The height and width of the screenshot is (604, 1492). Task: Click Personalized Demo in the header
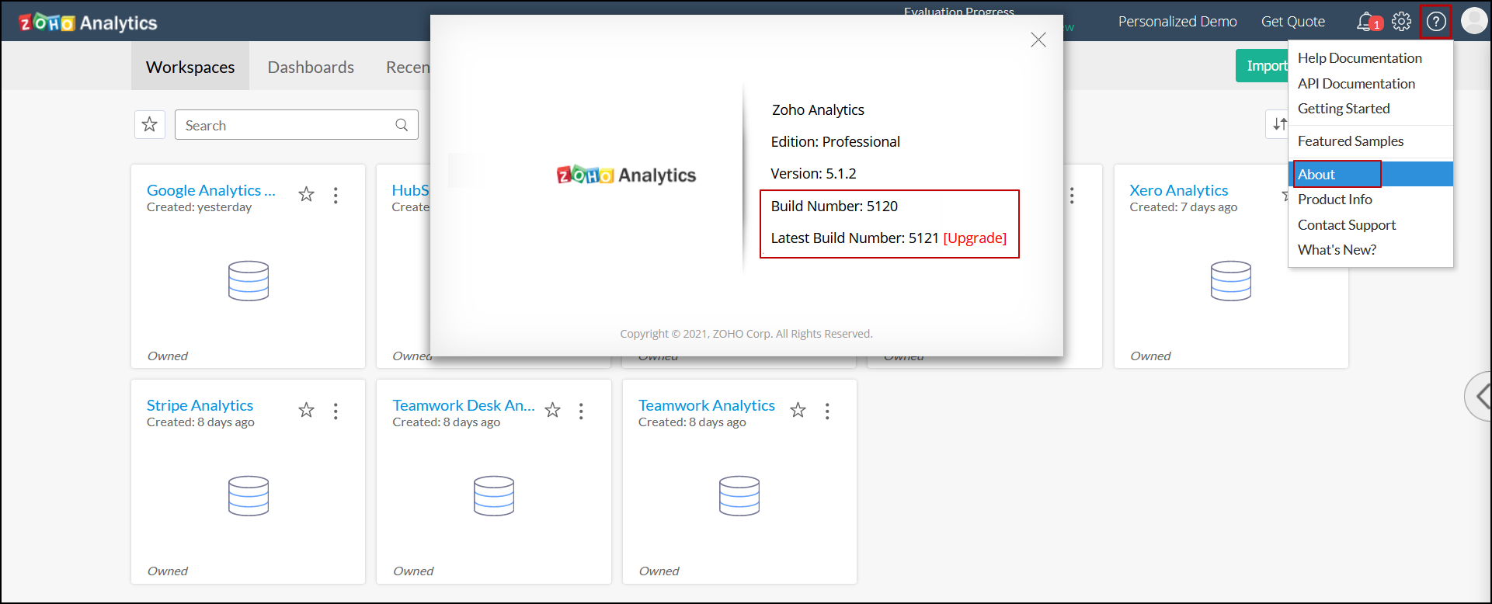pyautogui.click(x=1177, y=22)
